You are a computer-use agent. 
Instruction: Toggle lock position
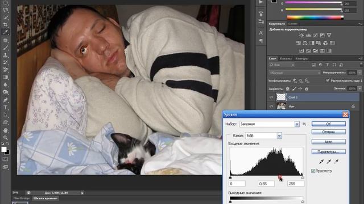[x=300, y=89]
